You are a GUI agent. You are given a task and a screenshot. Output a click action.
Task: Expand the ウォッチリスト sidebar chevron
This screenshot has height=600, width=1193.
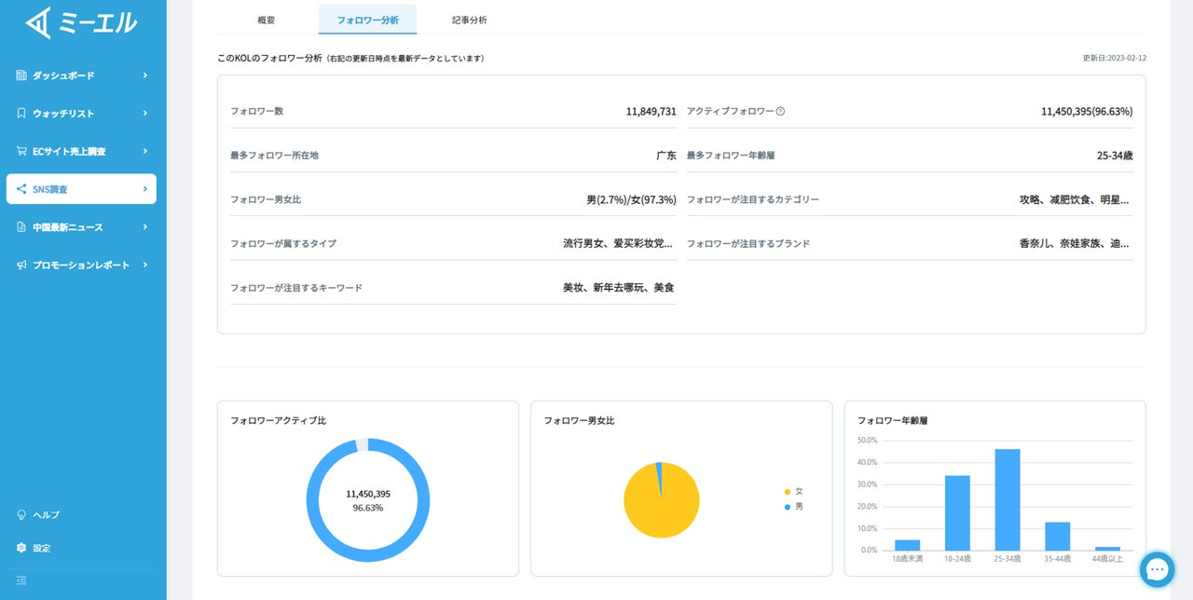point(146,113)
